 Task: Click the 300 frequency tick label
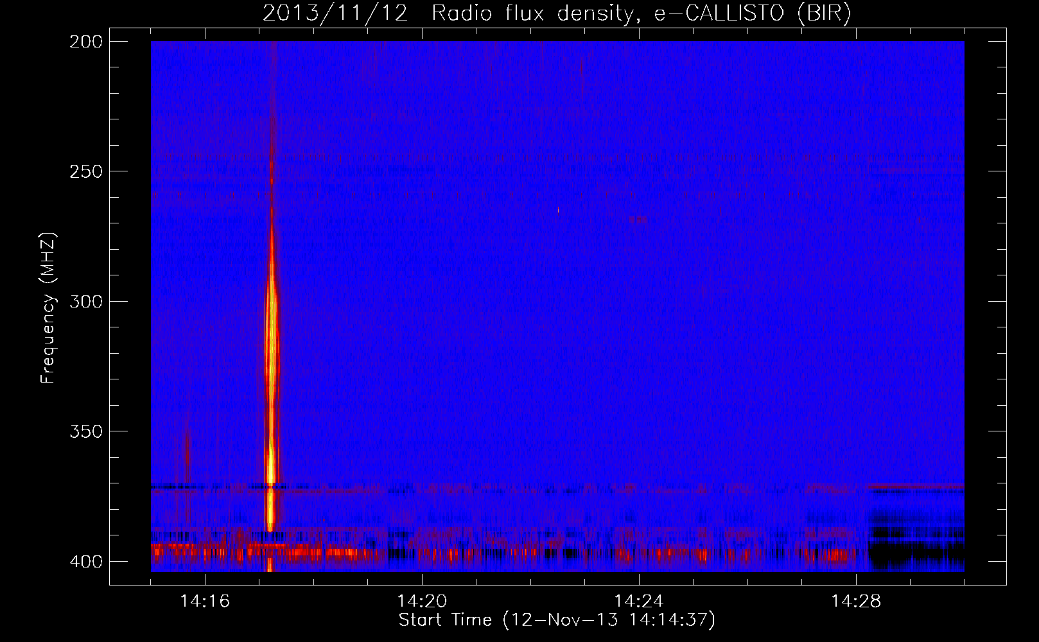(85, 301)
